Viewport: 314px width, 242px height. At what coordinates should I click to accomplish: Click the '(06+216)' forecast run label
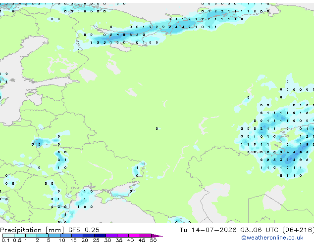click(298, 230)
